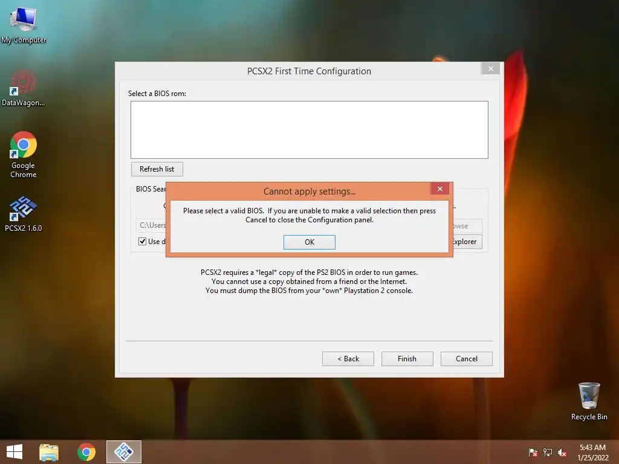Toggle the Use default setting checkbox

pos(143,241)
